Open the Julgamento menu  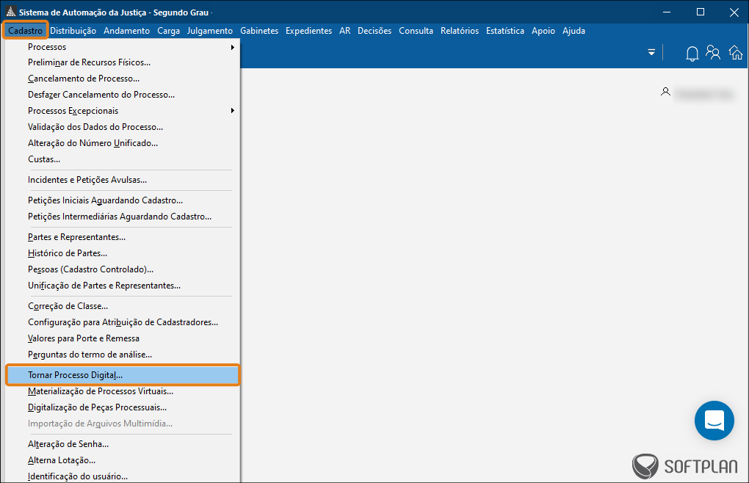tap(210, 31)
